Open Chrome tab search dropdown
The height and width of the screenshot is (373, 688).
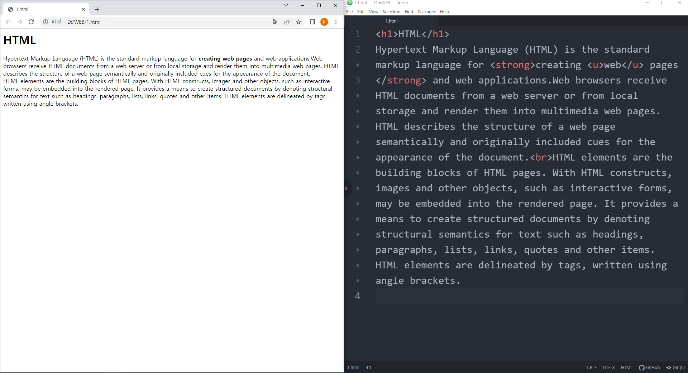tap(286, 5)
